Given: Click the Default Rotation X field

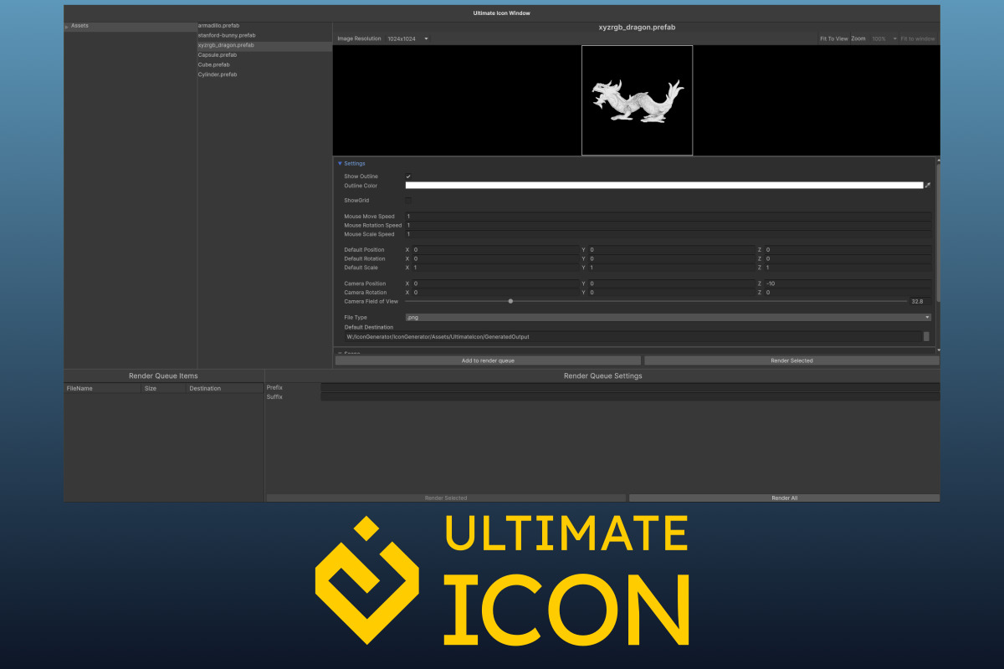Looking at the screenshot, I should [x=495, y=259].
